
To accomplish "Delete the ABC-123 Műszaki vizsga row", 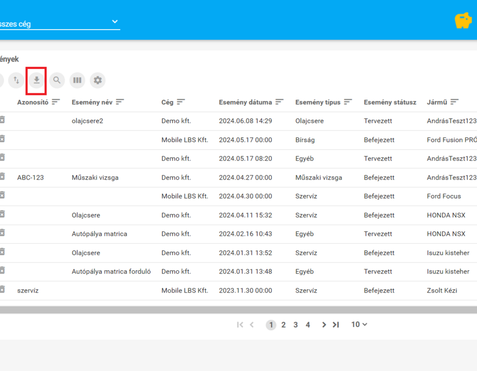I will tap(2, 176).
